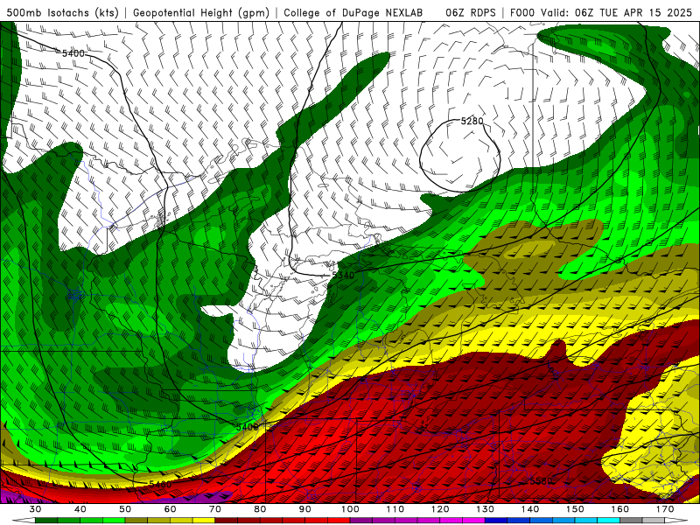Select the "Geopotential Height (gpm)" header text
The height and width of the screenshot is (525, 700).
(201, 13)
